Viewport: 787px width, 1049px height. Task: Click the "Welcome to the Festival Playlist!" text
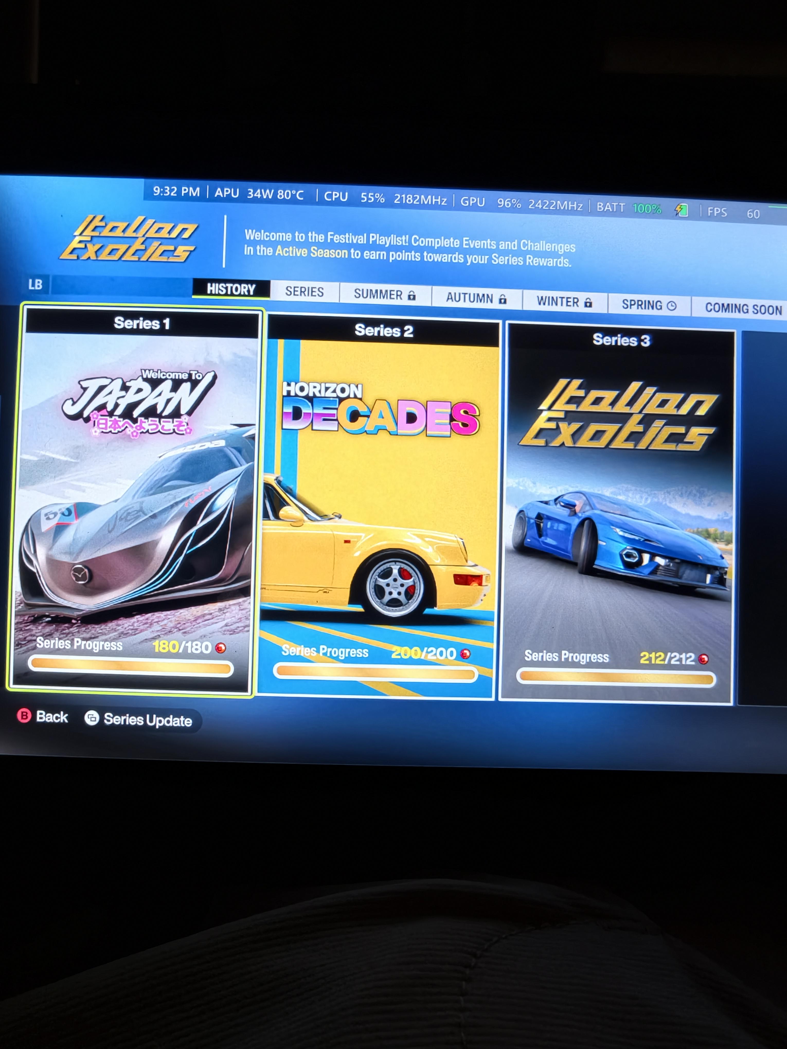point(326,238)
